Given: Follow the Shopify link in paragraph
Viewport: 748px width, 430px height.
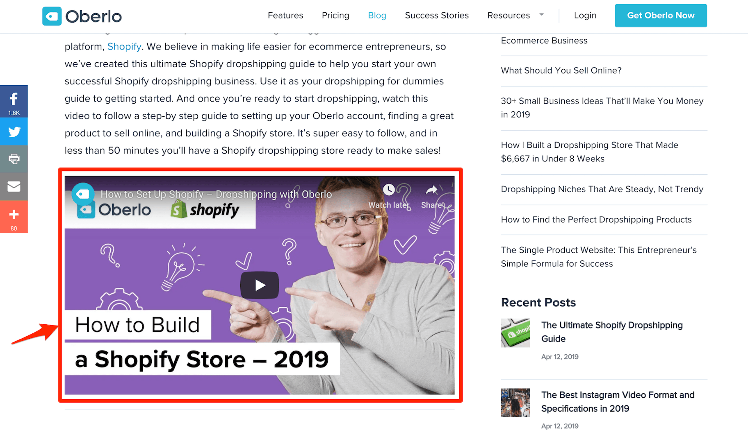Looking at the screenshot, I should [x=124, y=47].
